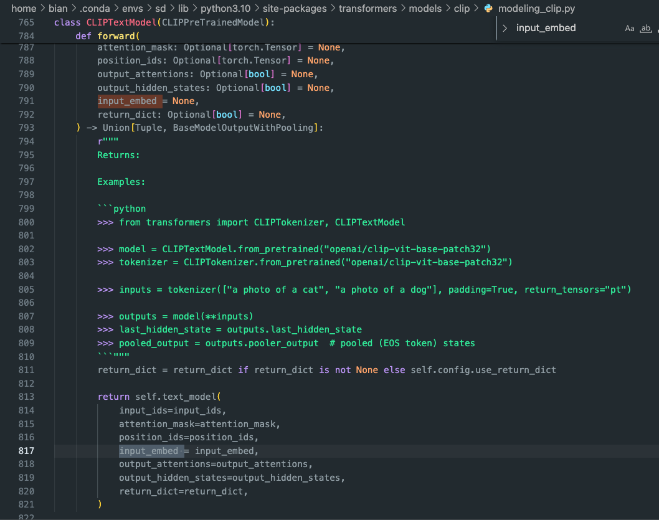The width and height of the screenshot is (659, 520).
Task: Click self.config.use_return_dict on line 811
Action: pyautogui.click(x=483, y=370)
